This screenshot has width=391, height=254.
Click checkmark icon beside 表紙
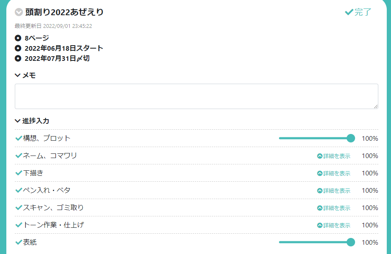tap(19, 242)
